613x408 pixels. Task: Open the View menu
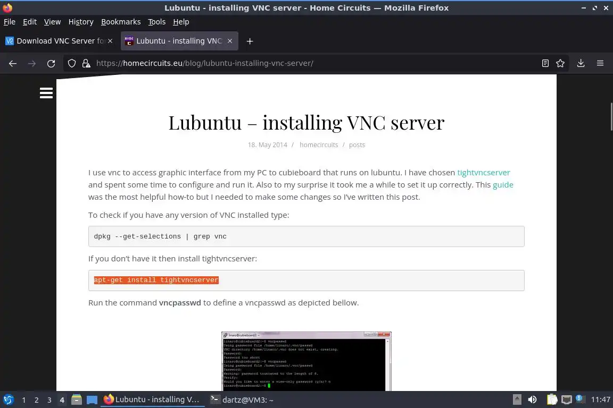click(52, 22)
